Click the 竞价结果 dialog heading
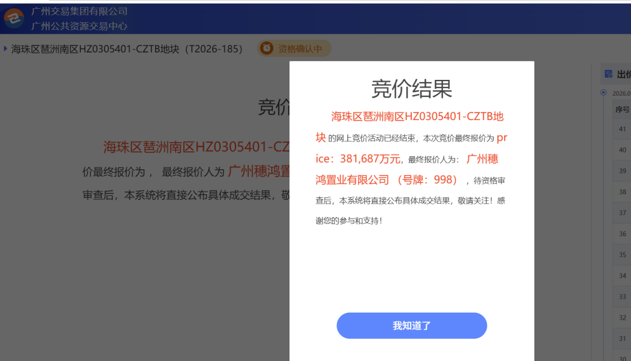This screenshot has width=631, height=361. [x=412, y=89]
